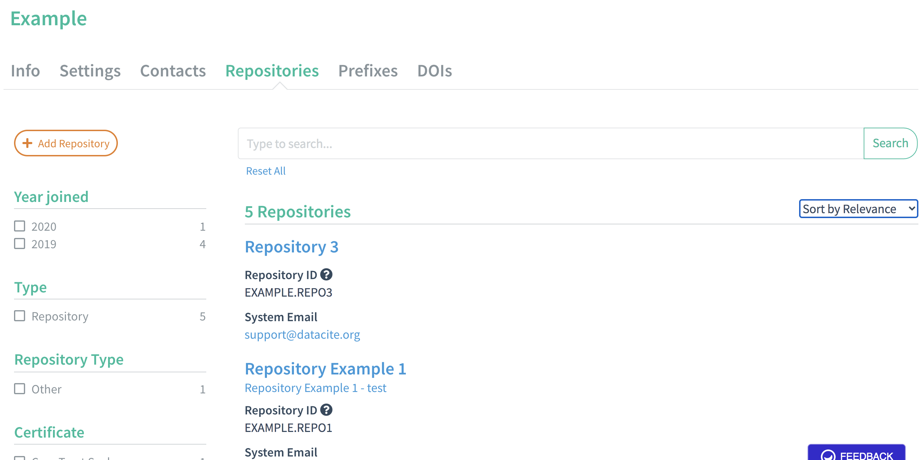
Task: Toggle the 2020 year joined checkbox
Action: 20,226
